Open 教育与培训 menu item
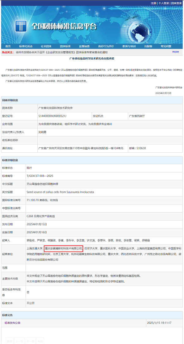 tap(129, 46)
